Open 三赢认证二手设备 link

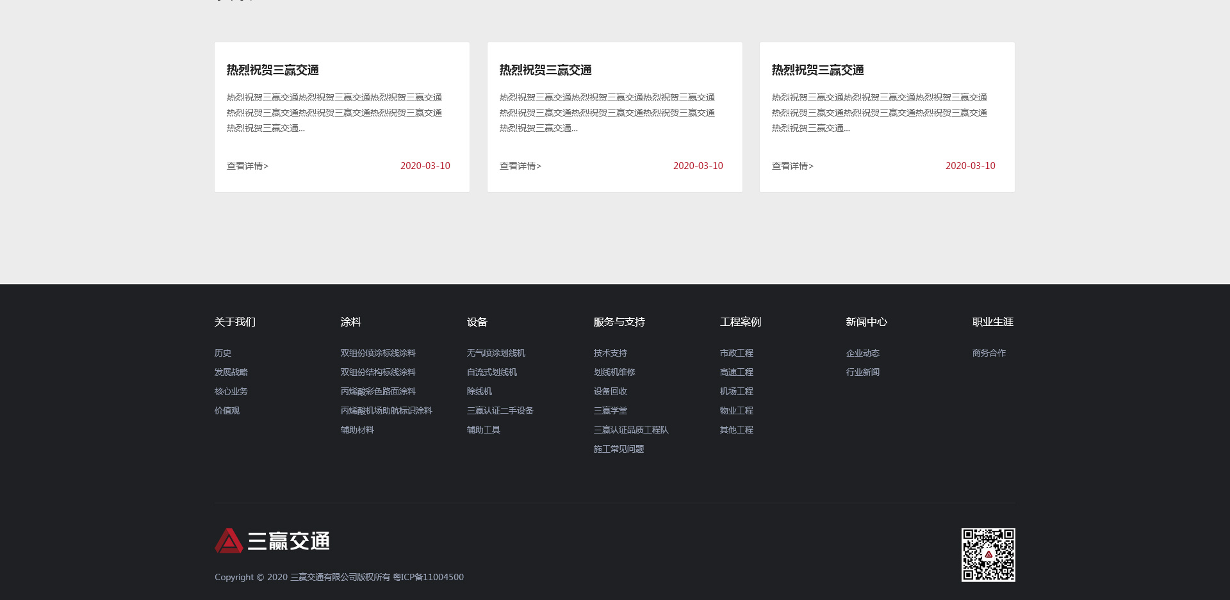(500, 410)
